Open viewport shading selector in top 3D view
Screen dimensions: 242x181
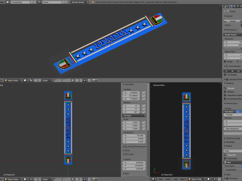coord(26,80)
